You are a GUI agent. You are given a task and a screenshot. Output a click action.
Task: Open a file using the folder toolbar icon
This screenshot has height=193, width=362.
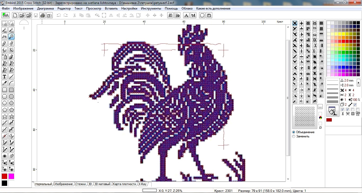tap(22, 15)
